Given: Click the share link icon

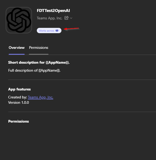Looking at the screenshot, I should 66,18.
